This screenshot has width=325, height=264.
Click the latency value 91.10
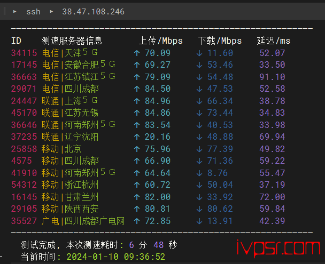click(x=272, y=77)
